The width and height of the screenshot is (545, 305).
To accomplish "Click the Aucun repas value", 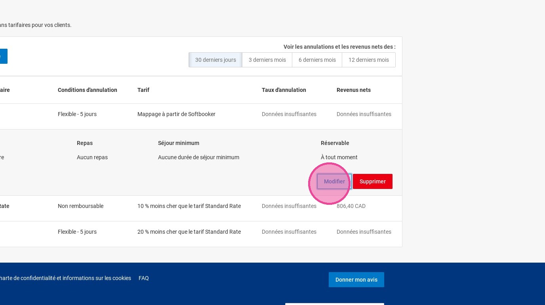I will [x=92, y=157].
